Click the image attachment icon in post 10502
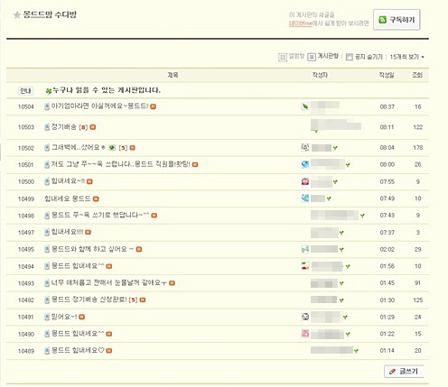 coord(112,147)
